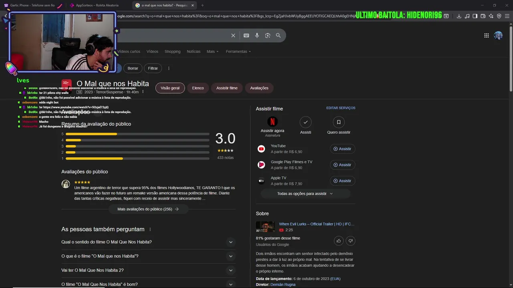The height and width of the screenshot is (288, 513).
Task: Click the 5-star rating bar
Action: click(x=137, y=134)
